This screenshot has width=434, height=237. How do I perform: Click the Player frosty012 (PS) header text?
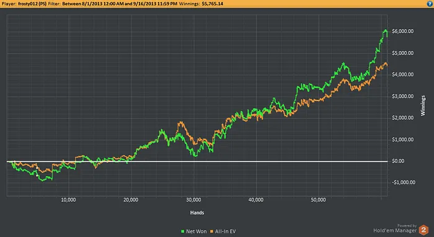(24, 4)
